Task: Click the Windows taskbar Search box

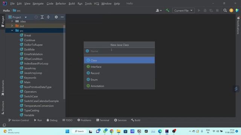Action: tap(79, 131)
